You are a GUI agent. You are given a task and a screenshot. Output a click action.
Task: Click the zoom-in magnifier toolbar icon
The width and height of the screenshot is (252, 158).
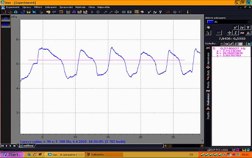coord(105,12)
